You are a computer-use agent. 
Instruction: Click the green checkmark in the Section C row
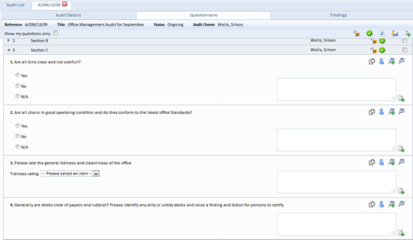click(382, 50)
